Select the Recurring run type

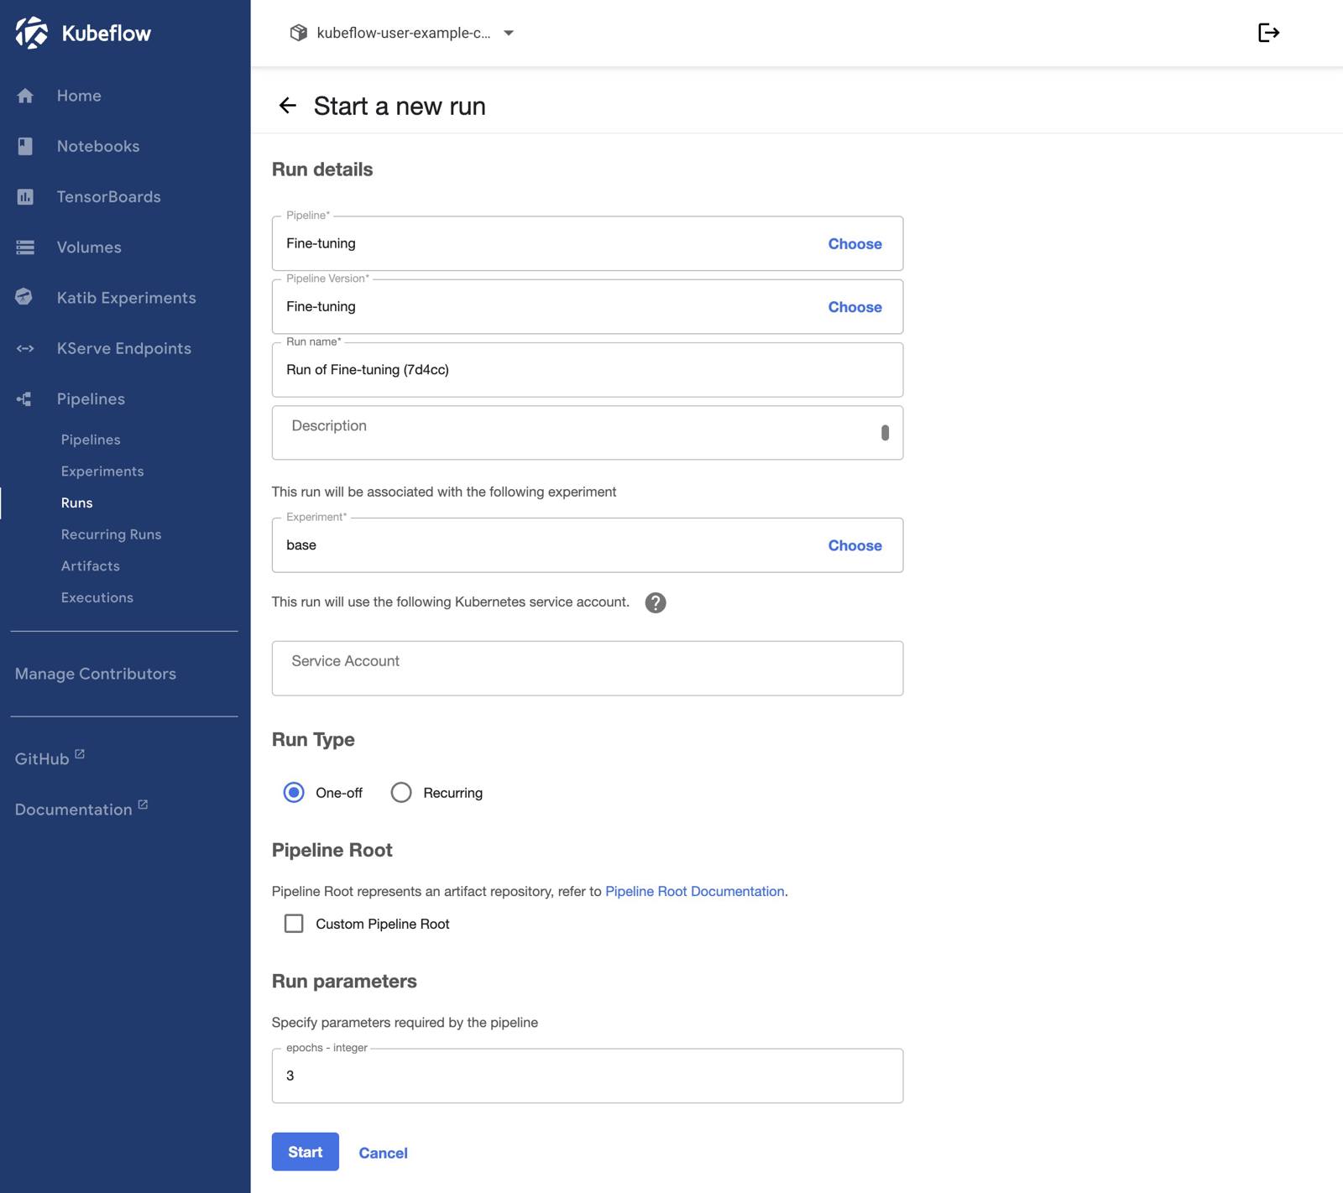(401, 792)
